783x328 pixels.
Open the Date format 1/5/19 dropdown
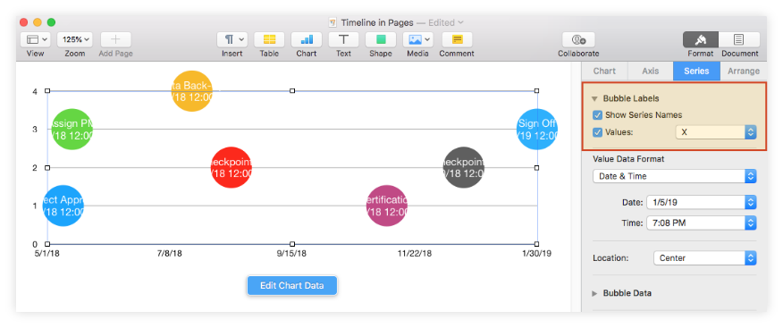click(702, 203)
